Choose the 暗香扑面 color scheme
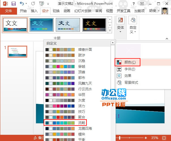This screenshot has width=171, height=141. tap(77, 50)
